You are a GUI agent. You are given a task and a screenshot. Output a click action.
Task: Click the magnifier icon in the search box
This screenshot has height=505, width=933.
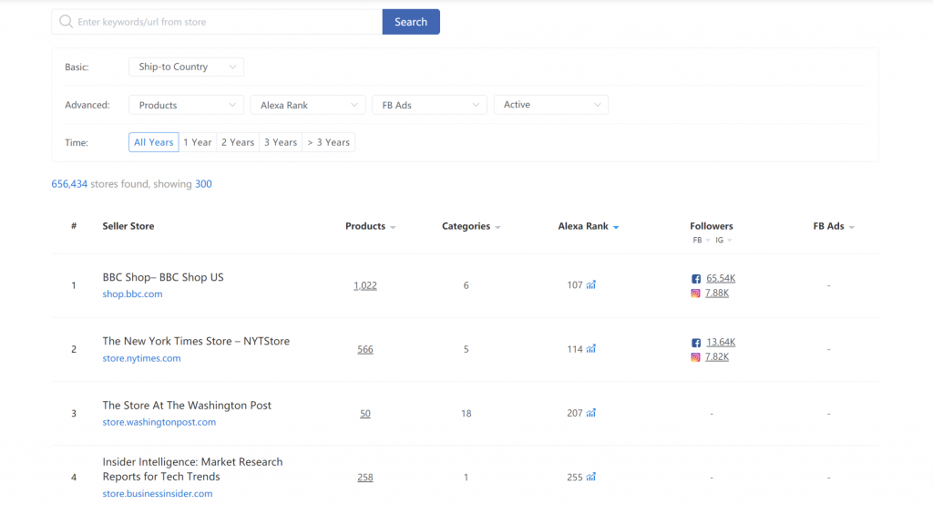pyautogui.click(x=66, y=22)
